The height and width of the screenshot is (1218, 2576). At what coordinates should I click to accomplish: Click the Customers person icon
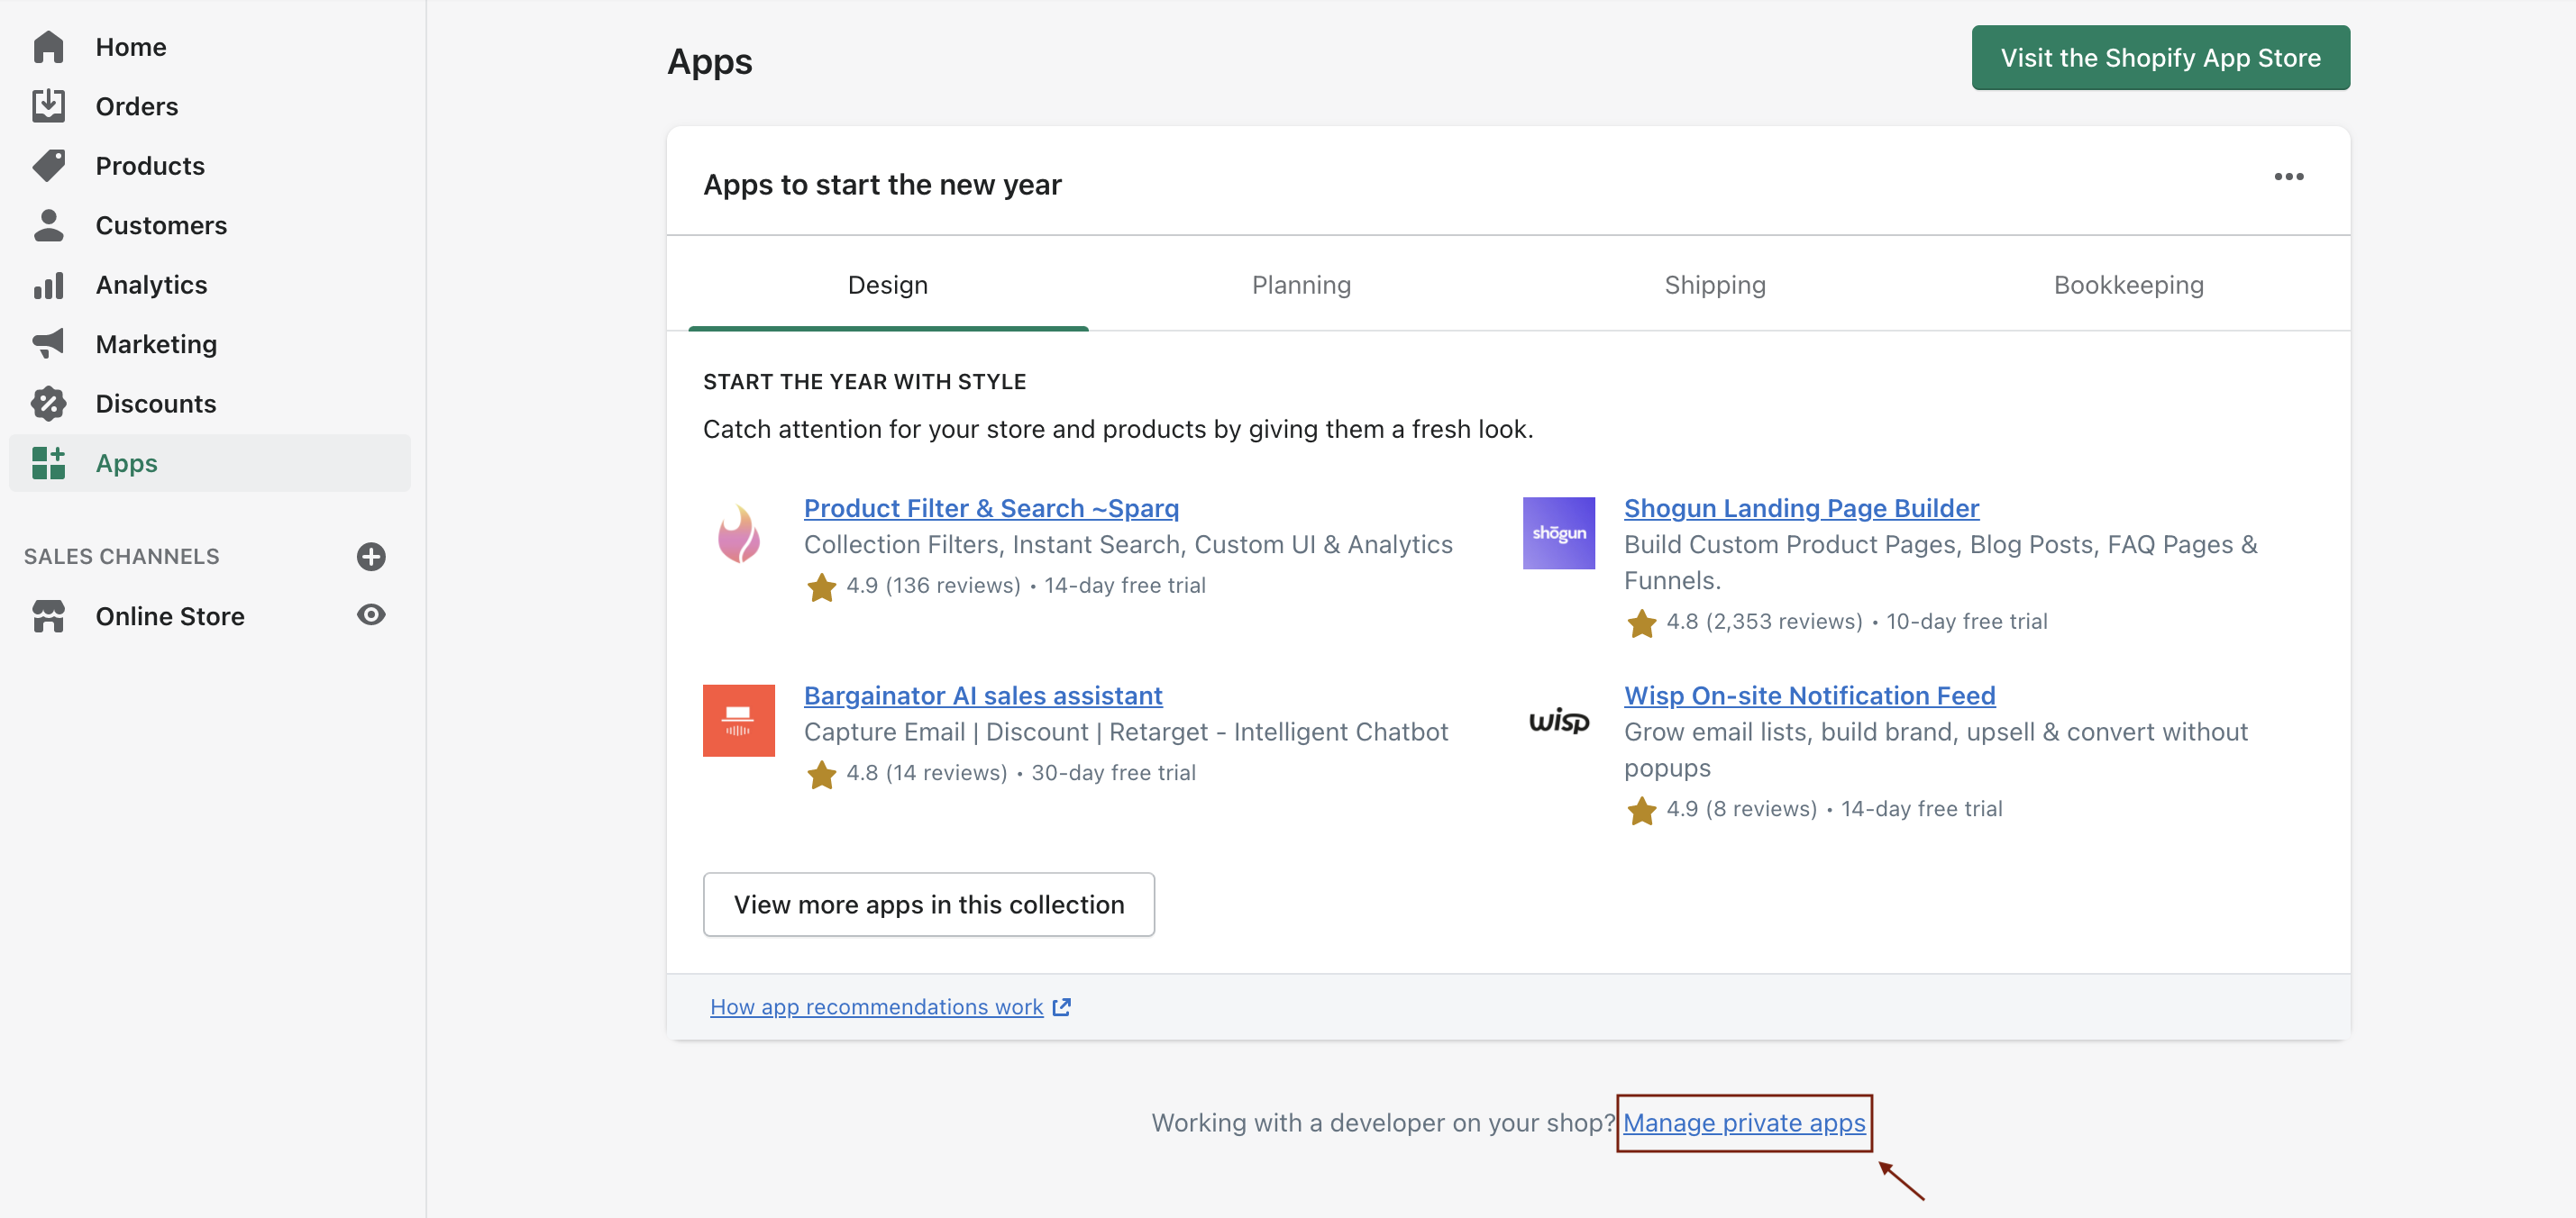48,225
